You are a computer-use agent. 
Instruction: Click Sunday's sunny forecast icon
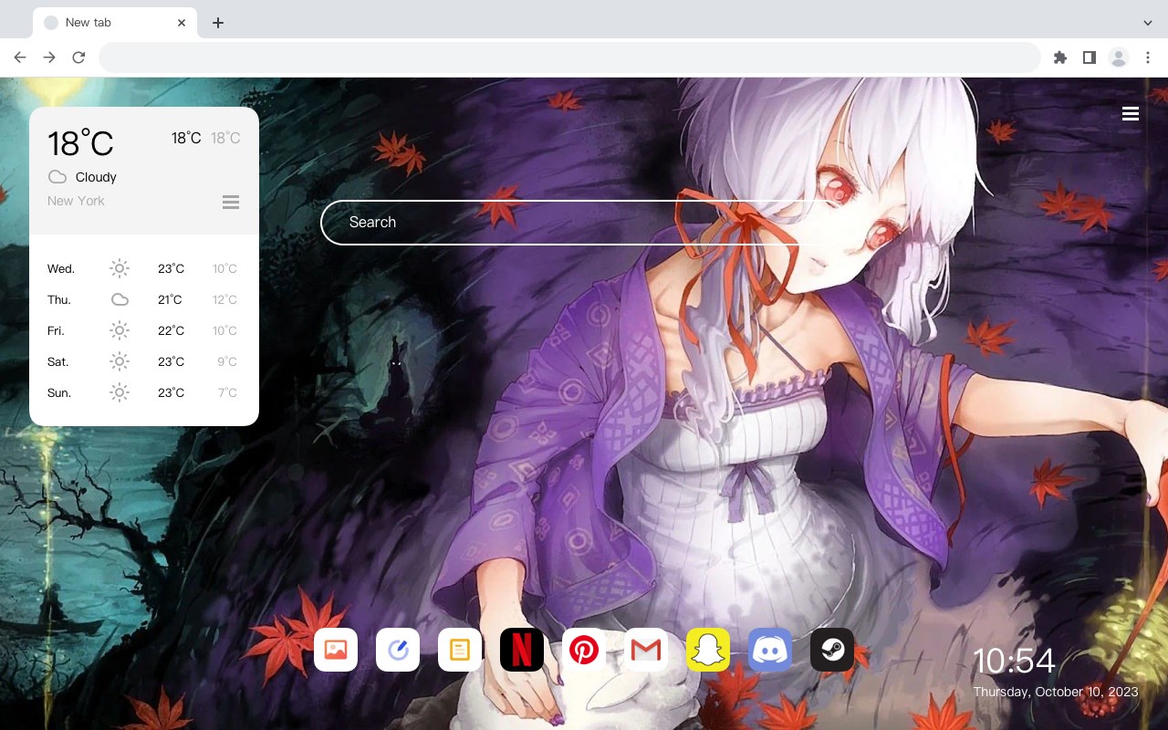pyautogui.click(x=120, y=392)
